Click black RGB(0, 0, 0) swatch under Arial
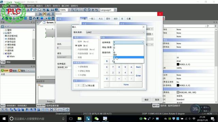The width and height of the screenshot is (218, 122). 178,64
